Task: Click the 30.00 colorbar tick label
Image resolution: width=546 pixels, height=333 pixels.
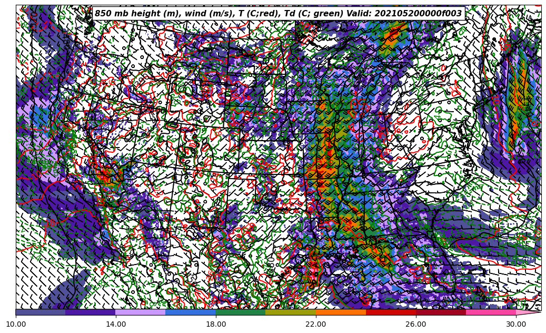Action: [516, 324]
